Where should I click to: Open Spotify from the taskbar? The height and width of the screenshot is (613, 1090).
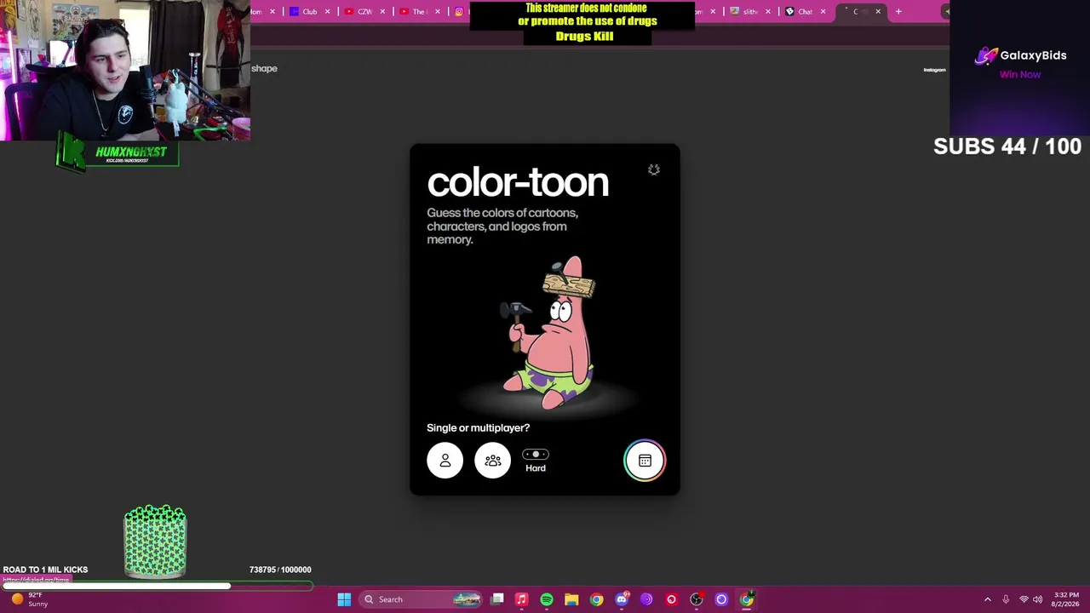pos(547,599)
